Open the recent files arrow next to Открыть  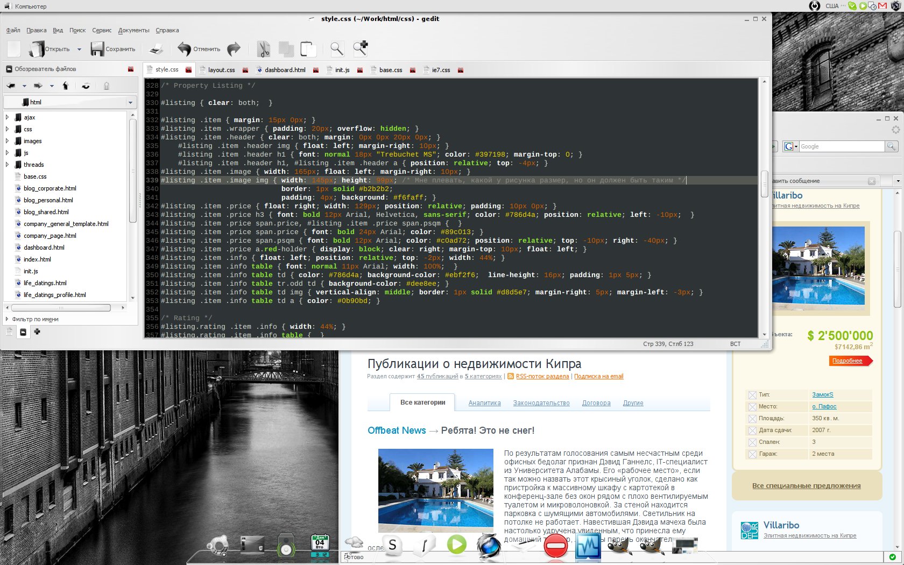[x=79, y=49]
